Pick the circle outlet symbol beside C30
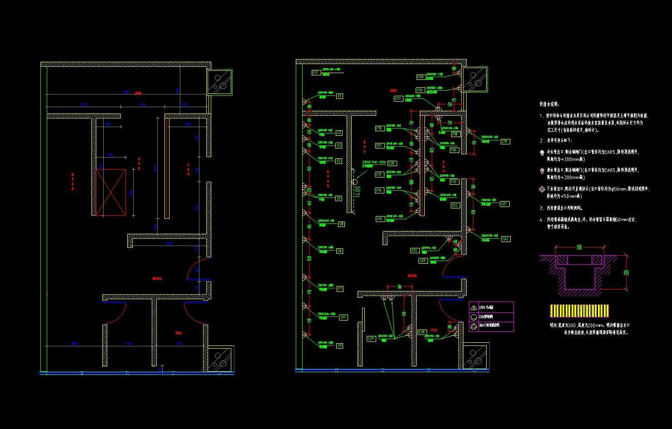This screenshot has width=672, height=429. click(x=354, y=182)
